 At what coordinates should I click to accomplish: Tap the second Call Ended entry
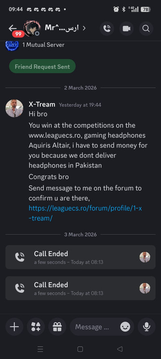(80, 288)
